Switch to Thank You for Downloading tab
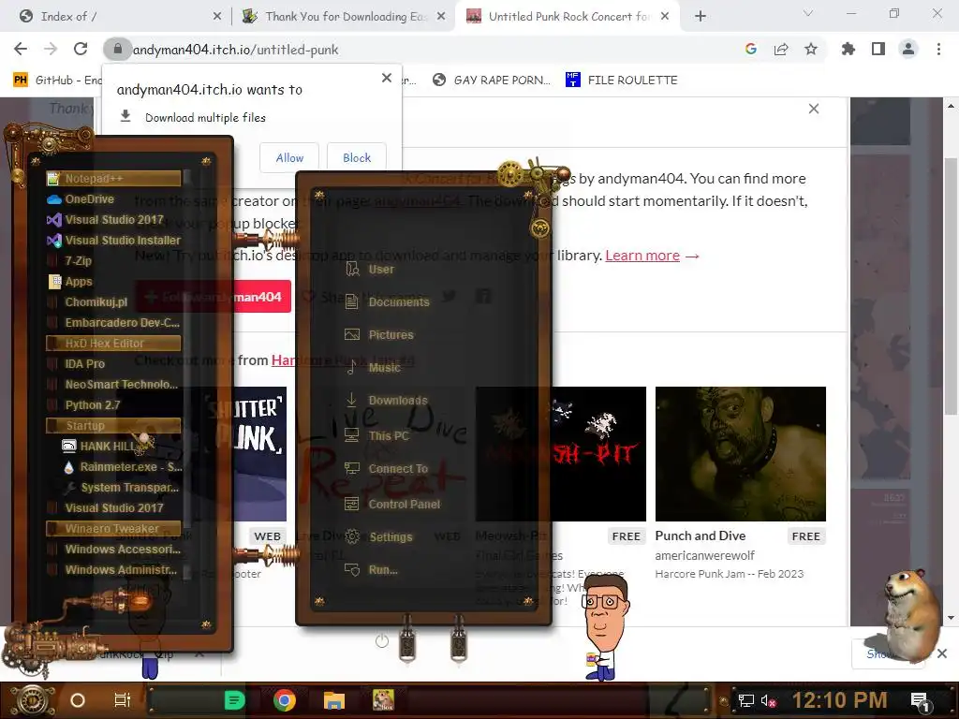Image resolution: width=959 pixels, height=719 pixels. click(x=346, y=17)
